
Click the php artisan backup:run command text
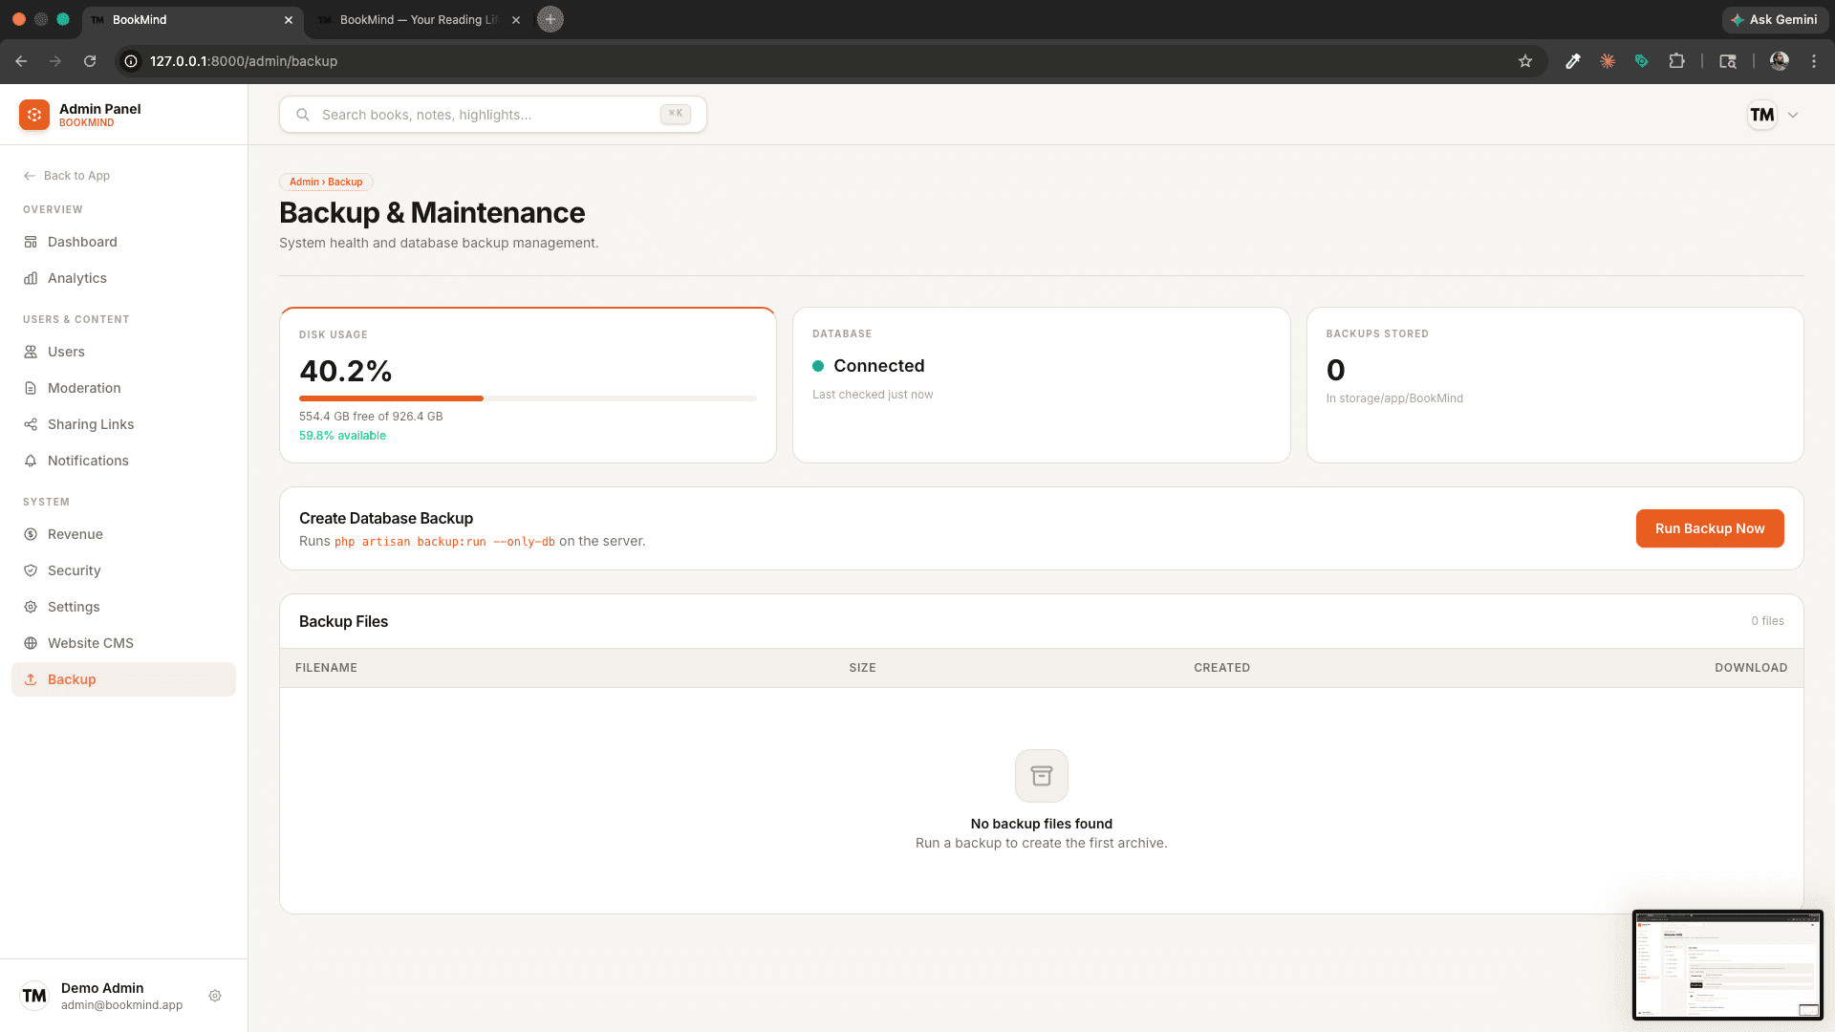[x=444, y=542]
